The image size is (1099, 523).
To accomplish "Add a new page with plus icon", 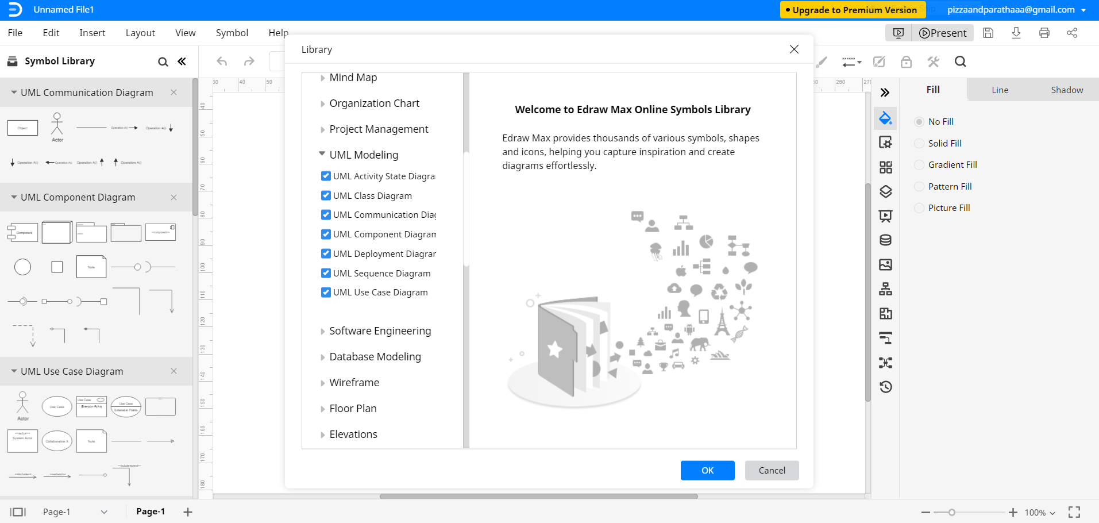I will pyautogui.click(x=188, y=512).
